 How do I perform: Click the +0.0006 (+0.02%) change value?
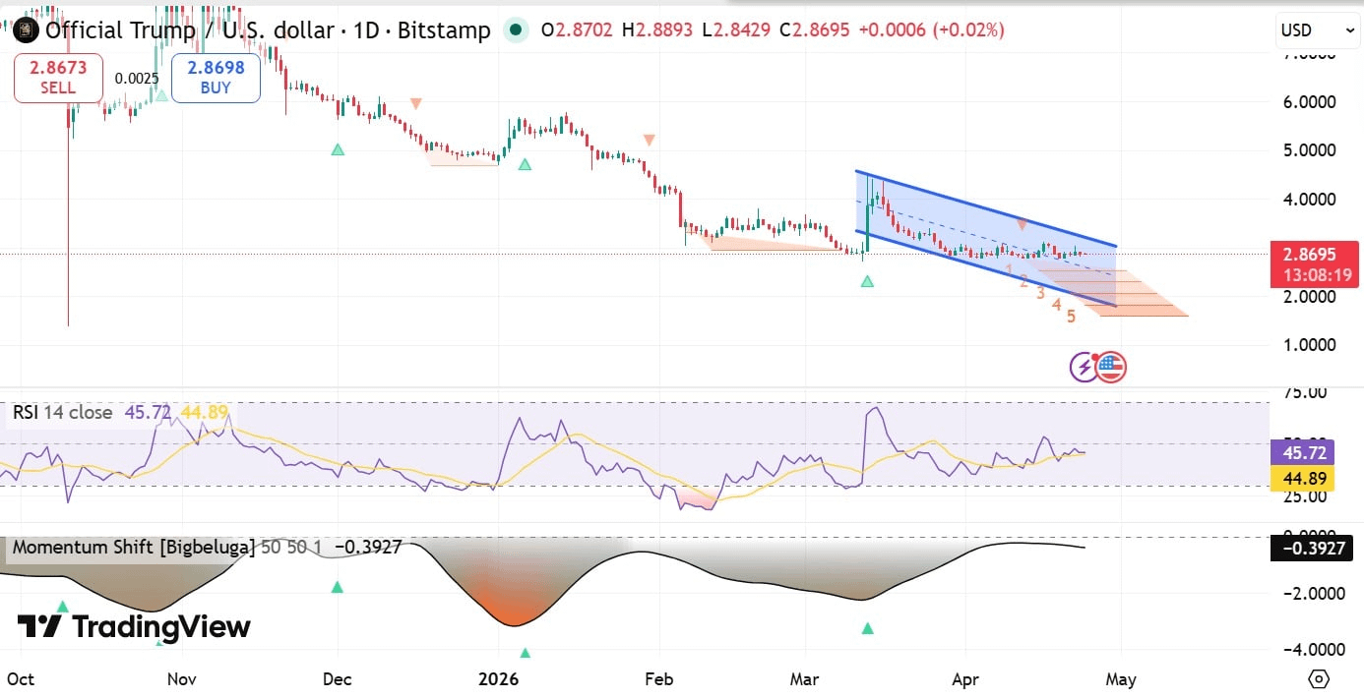pyautogui.click(x=931, y=30)
